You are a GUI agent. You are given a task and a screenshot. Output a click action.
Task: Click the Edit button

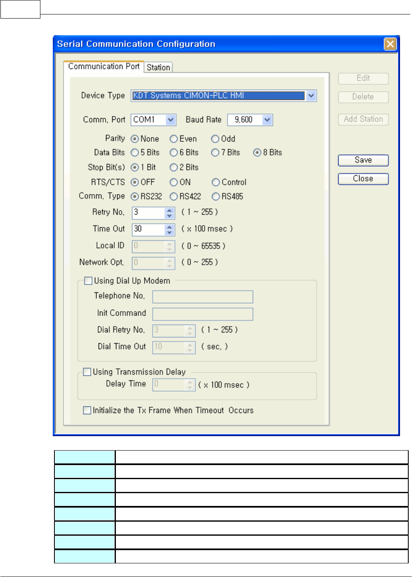click(363, 78)
